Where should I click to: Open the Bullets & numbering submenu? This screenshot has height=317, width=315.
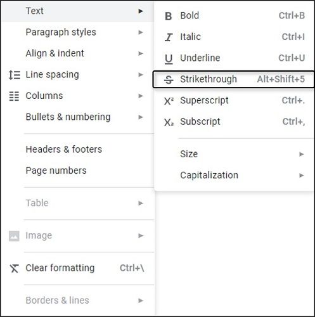pyautogui.click(x=77, y=117)
